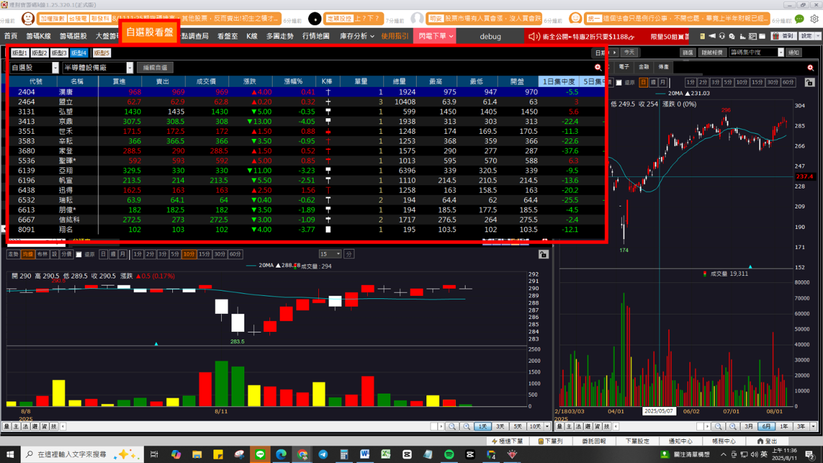Image resolution: width=823 pixels, height=463 pixels.
Task: Select the 3131 弘塑 row in the watchlist
Action: click(307, 112)
